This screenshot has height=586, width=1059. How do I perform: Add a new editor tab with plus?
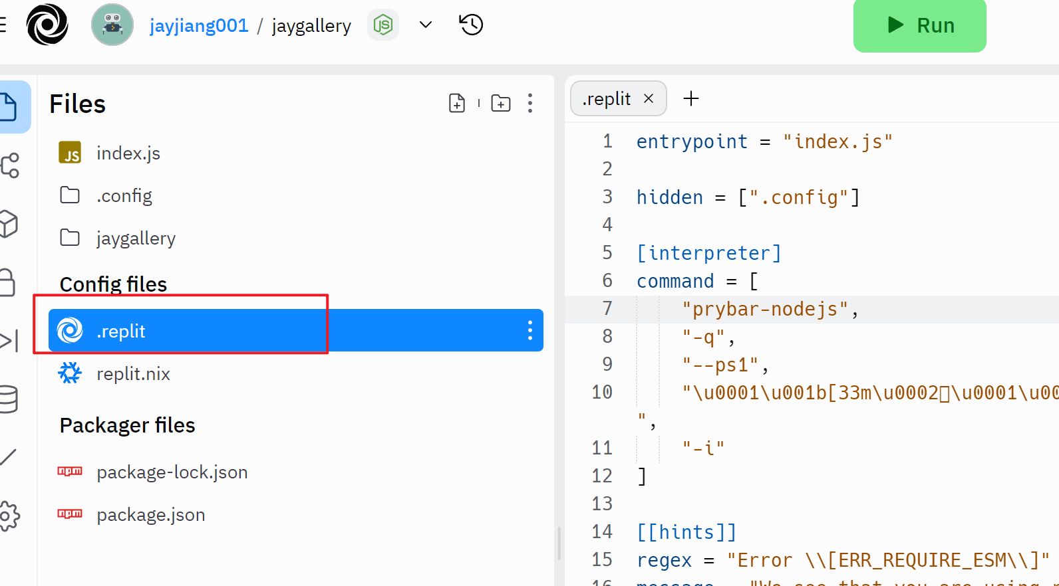[x=691, y=98]
